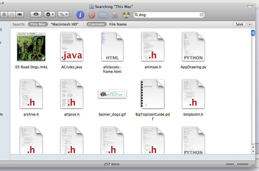
Task: Switch to column view
Action: point(12,14)
